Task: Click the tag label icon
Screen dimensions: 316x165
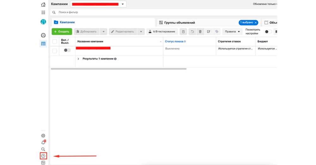Action: click(x=217, y=32)
